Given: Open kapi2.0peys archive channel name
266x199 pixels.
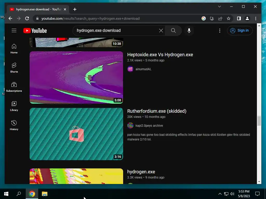Looking at the screenshot, I should click(149, 126).
